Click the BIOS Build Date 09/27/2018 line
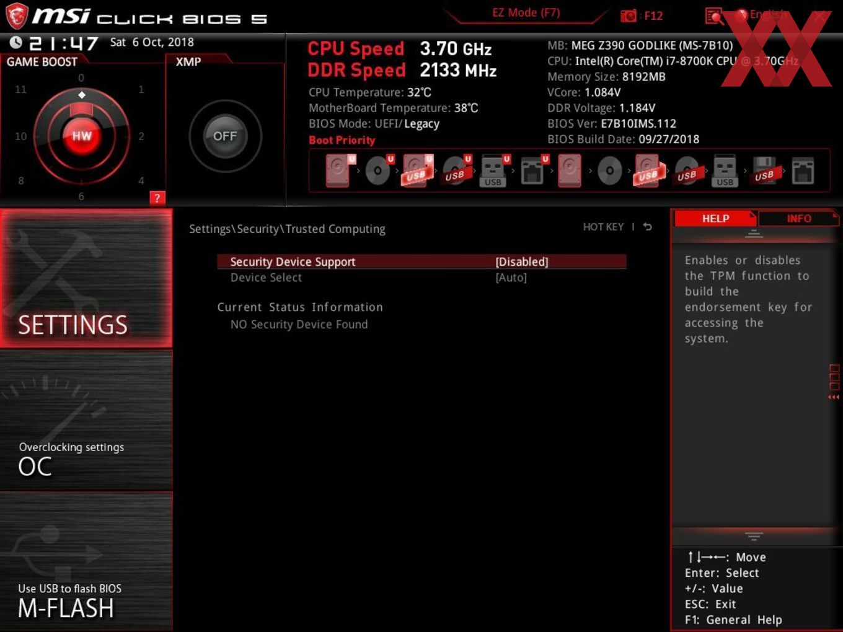This screenshot has width=843, height=632. pyautogui.click(x=623, y=139)
